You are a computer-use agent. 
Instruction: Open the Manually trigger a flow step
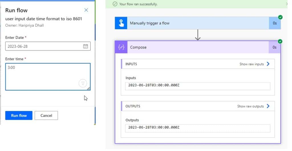198,23
